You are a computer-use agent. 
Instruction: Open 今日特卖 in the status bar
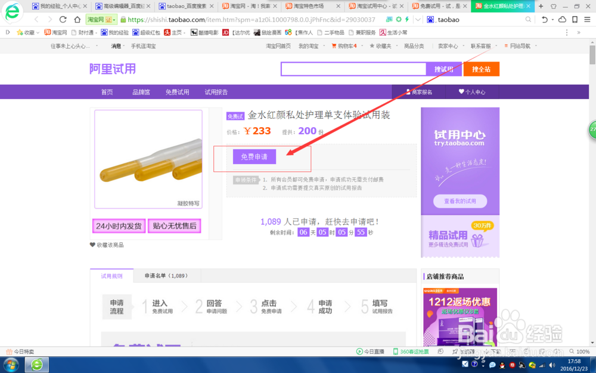tap(20, 352)
